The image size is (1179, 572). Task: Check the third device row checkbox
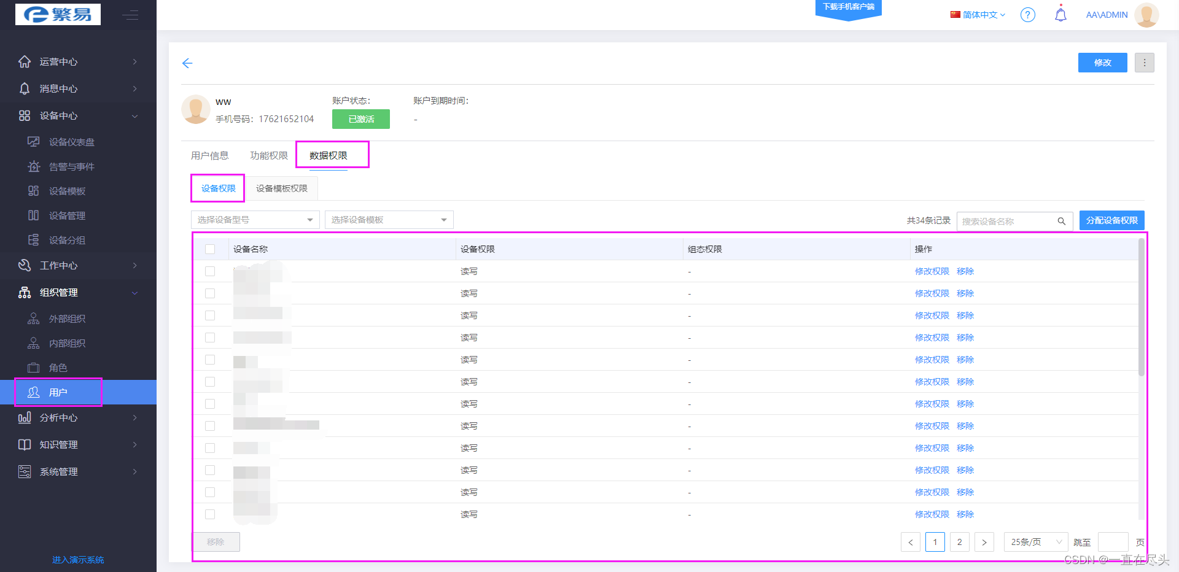(210, 315)
